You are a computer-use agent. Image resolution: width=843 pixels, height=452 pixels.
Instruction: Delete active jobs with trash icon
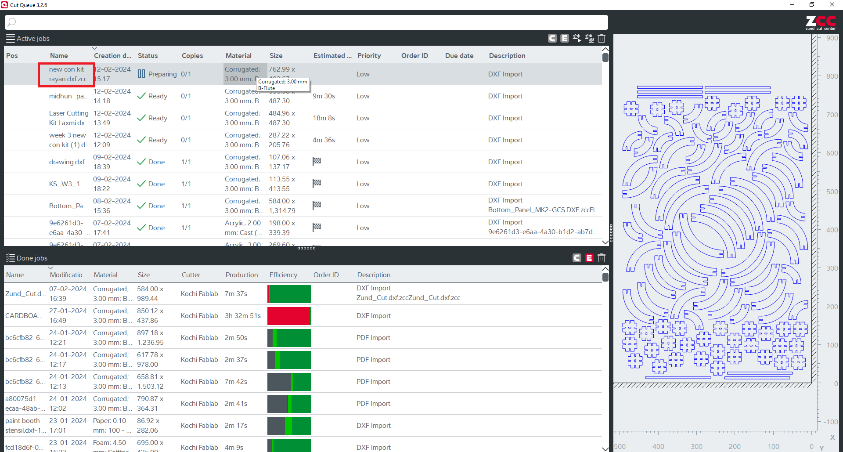602,39
